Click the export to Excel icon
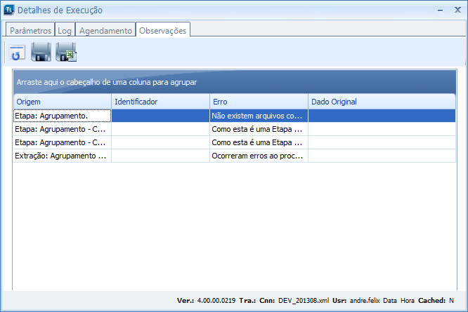This screenshot has height=312, width=468. pyautogui.click(x=66, y=52)
